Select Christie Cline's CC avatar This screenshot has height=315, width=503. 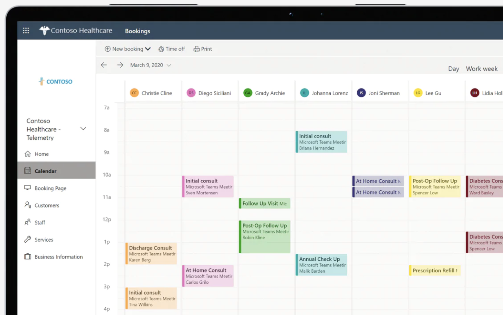[134, 93]
